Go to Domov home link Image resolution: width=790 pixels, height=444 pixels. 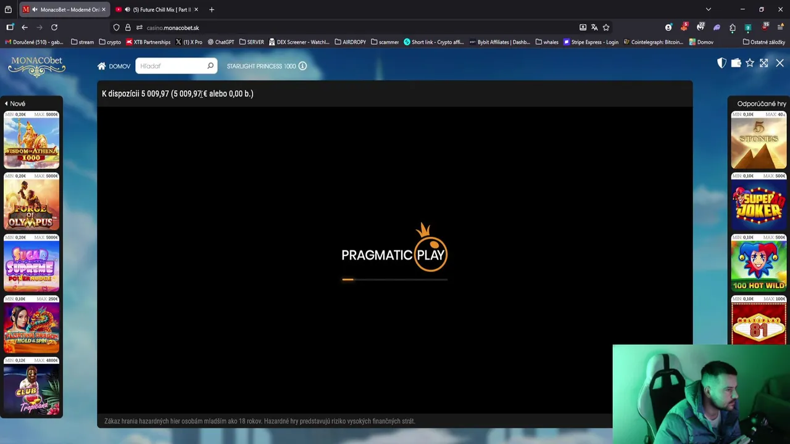point(114,66)
